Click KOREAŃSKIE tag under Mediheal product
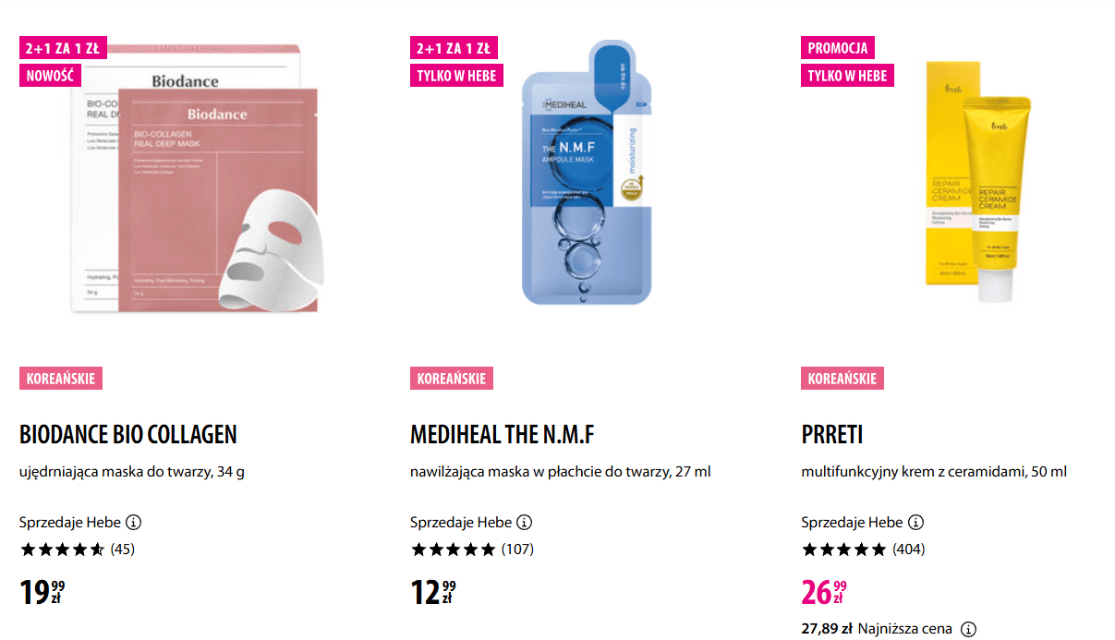Viewport: 1115px width, 640px height. coord(452,379)
